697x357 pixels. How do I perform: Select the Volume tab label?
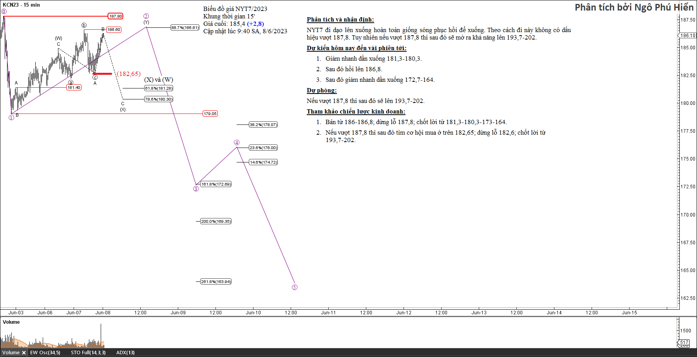(x=11, y=353)
